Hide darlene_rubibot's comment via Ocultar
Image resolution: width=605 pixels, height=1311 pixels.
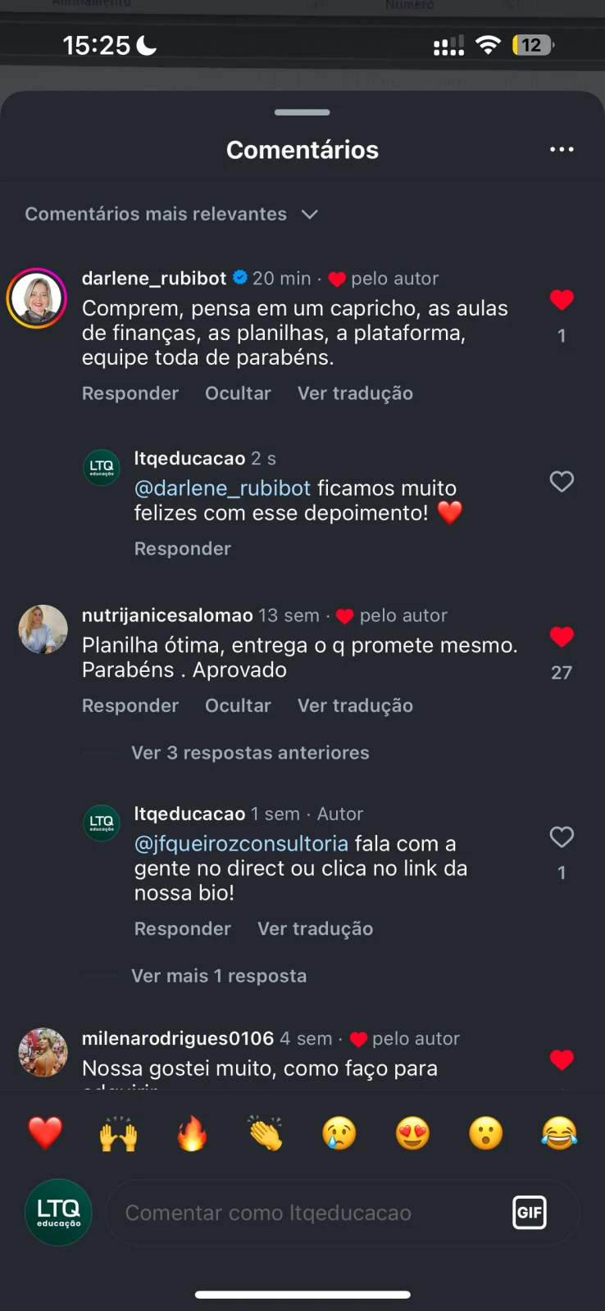point(238,393)
